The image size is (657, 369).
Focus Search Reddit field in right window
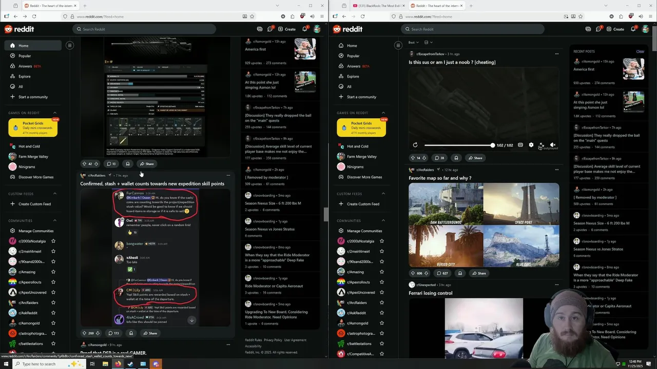coord(472,29)
